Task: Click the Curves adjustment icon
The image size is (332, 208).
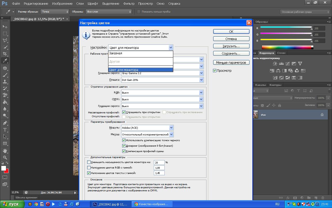Action: (287, 63)
